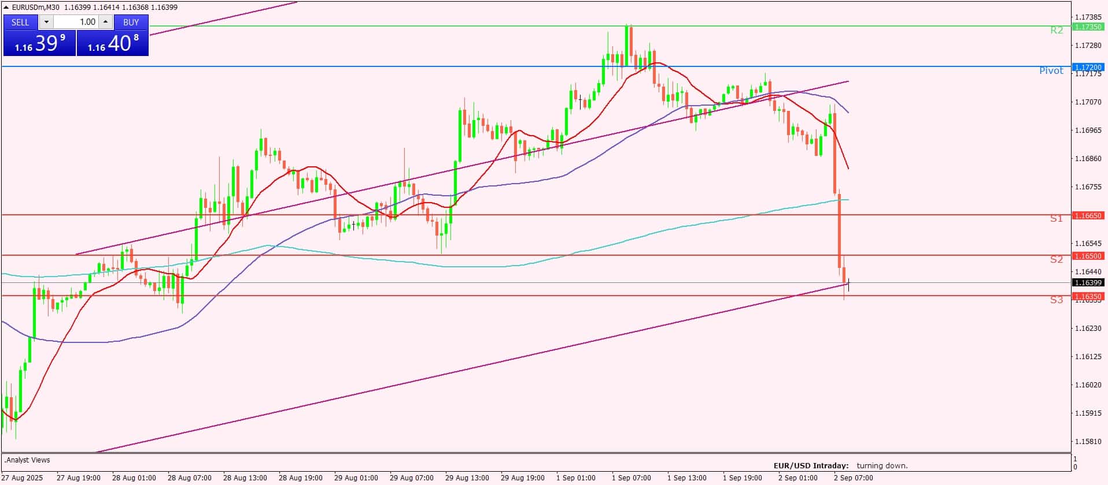Image resolution: width=1108 pixels, height=485 pixels.
Task: Click the SELL button in one-click trading panel
Action: point(21,22)
